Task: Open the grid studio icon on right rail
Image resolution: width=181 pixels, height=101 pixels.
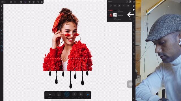Action: click(134, 54)
